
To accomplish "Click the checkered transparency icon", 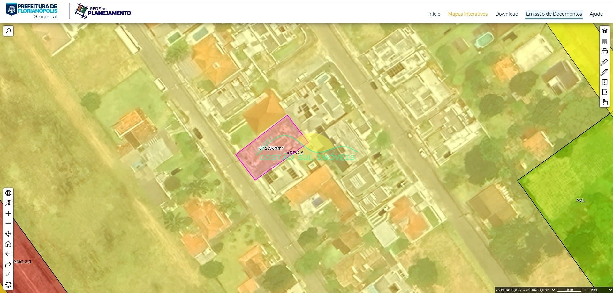I will 604,41.
